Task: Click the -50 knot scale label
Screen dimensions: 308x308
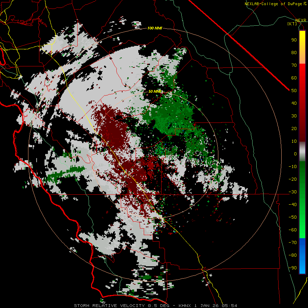Action: (293, 217)
